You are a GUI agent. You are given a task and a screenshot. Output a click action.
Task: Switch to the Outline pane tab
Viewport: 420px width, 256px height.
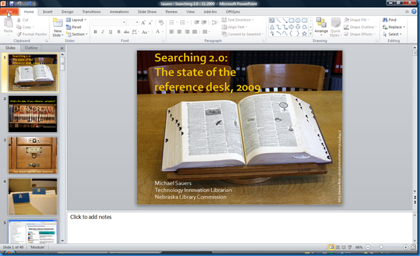31,48
